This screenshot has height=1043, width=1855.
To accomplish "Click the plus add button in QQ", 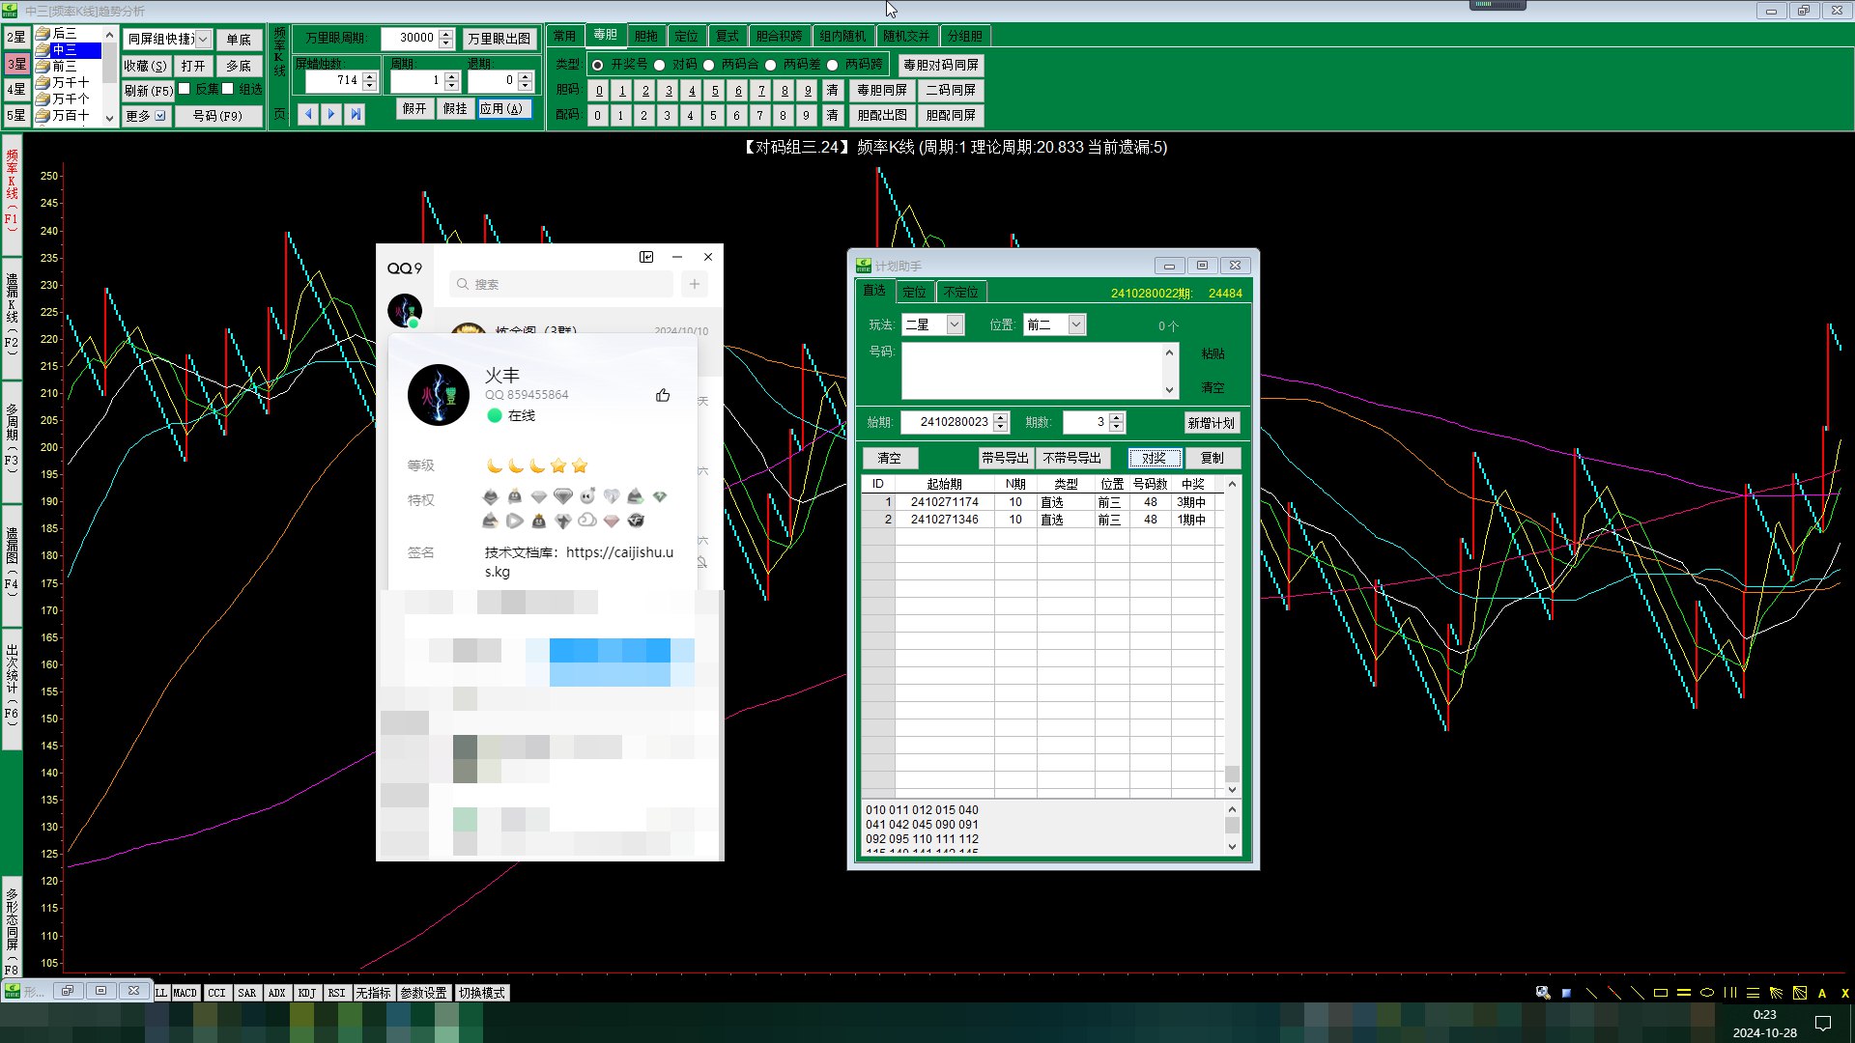I will tap(695, 284).
